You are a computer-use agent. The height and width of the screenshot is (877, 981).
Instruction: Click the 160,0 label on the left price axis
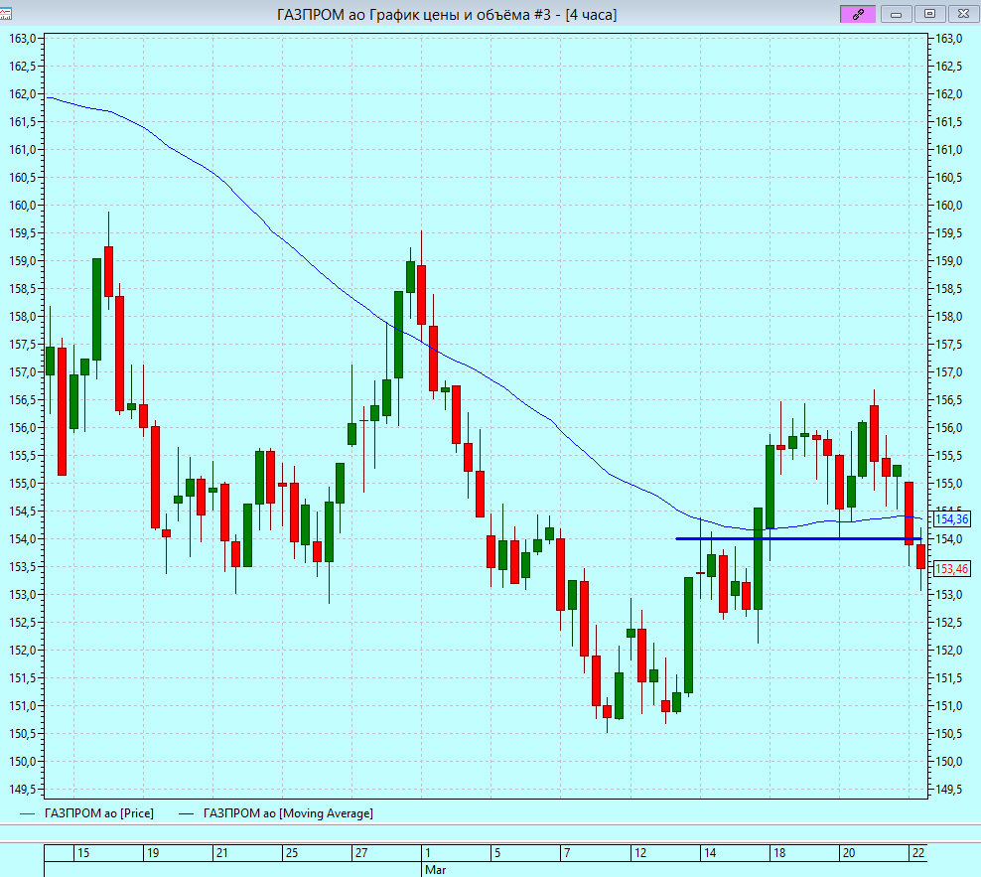tap(23, 206)
